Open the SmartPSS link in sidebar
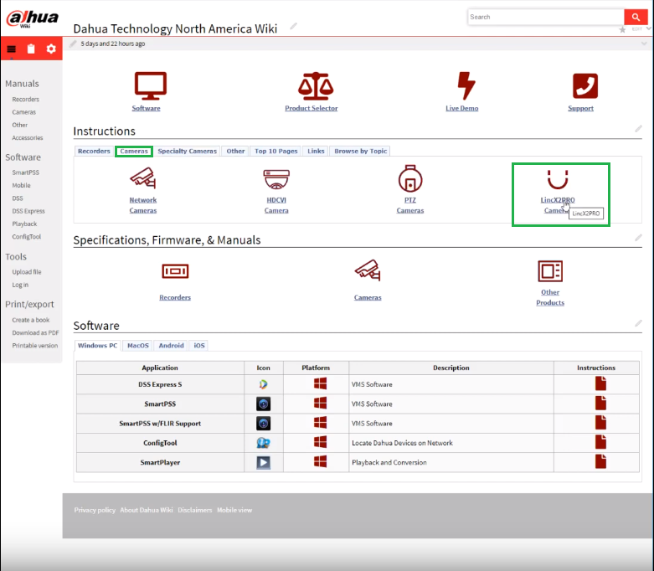 [25, 172]
